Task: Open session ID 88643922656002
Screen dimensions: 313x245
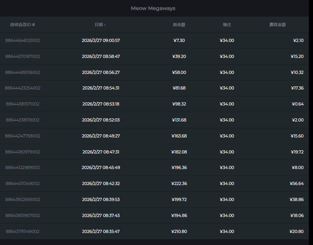Action: 22,199
